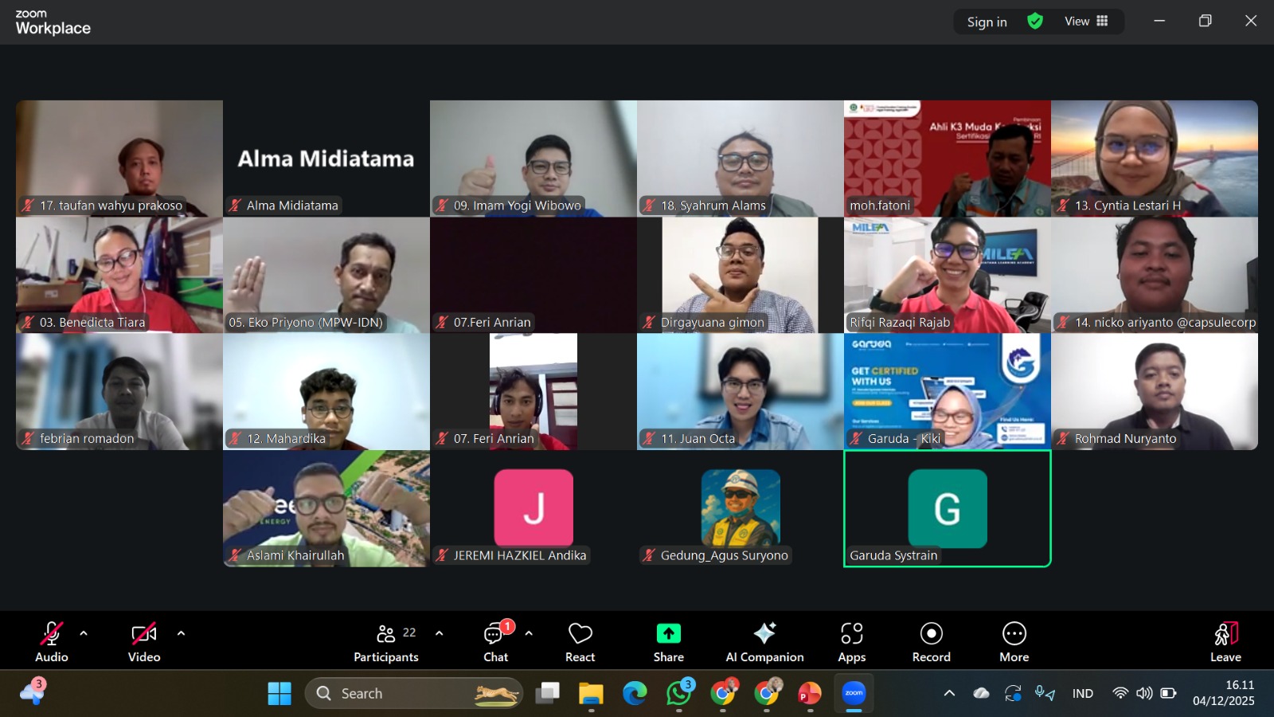Expand the video settings arrow
This screenshot has height=717, width=1274.
(x=181, y=633)
